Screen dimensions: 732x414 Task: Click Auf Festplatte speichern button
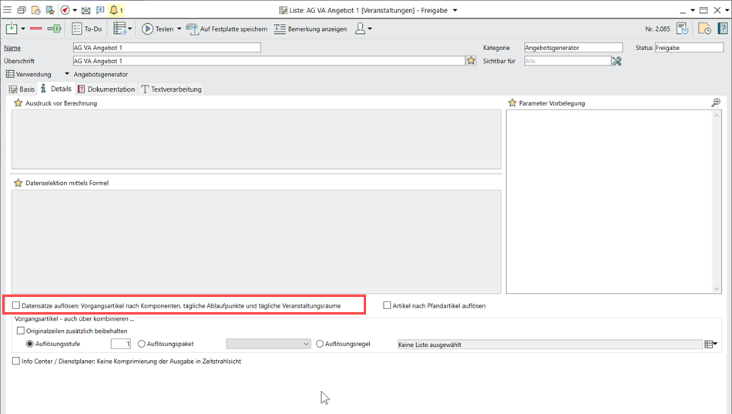[227, 29]
